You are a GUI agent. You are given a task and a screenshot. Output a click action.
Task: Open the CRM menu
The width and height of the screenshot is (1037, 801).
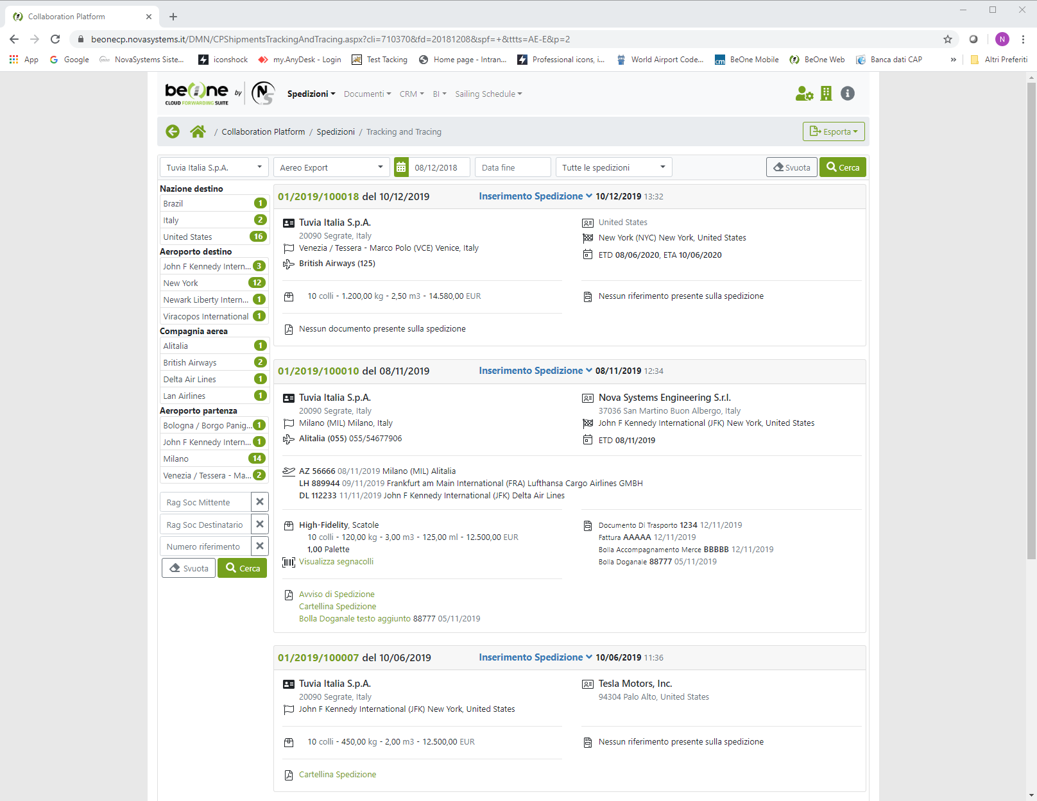[x=411, y=94]
